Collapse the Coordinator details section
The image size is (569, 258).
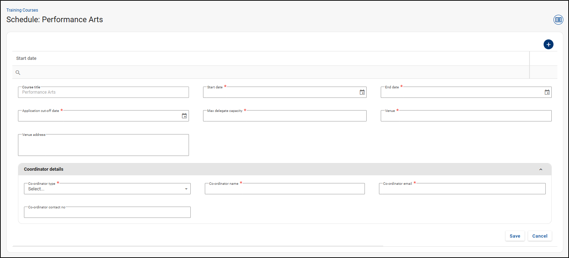(540, 169)
